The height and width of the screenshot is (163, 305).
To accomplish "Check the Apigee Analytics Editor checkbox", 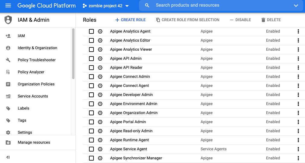I will (91, 40).
